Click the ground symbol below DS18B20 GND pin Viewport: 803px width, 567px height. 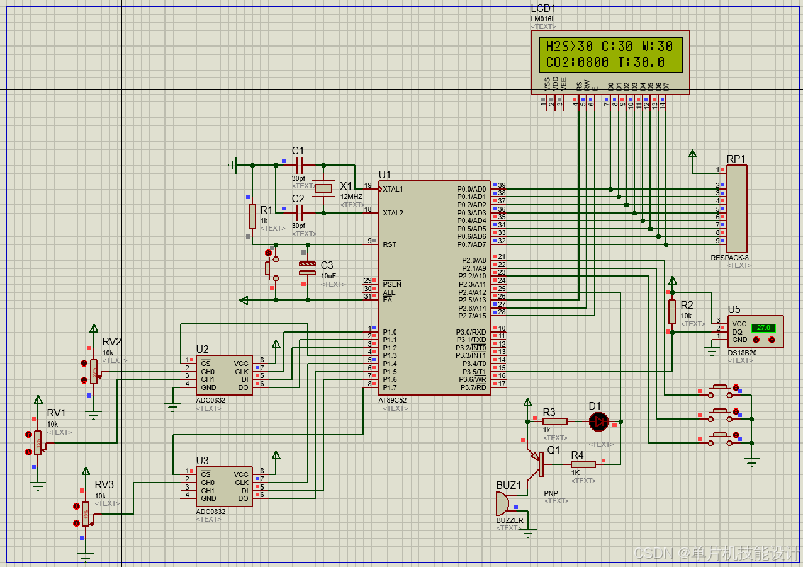[712, 352]
